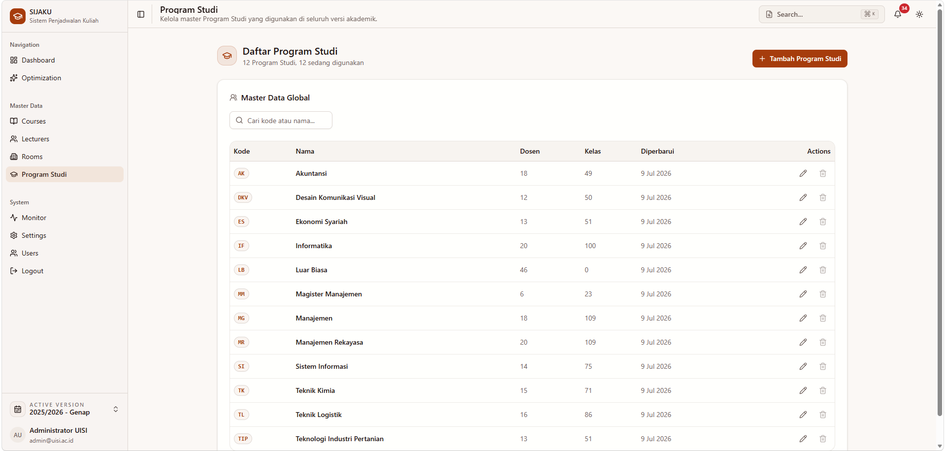Select the Informatika name cell
945x451 pixels.
tap(314, 246)
